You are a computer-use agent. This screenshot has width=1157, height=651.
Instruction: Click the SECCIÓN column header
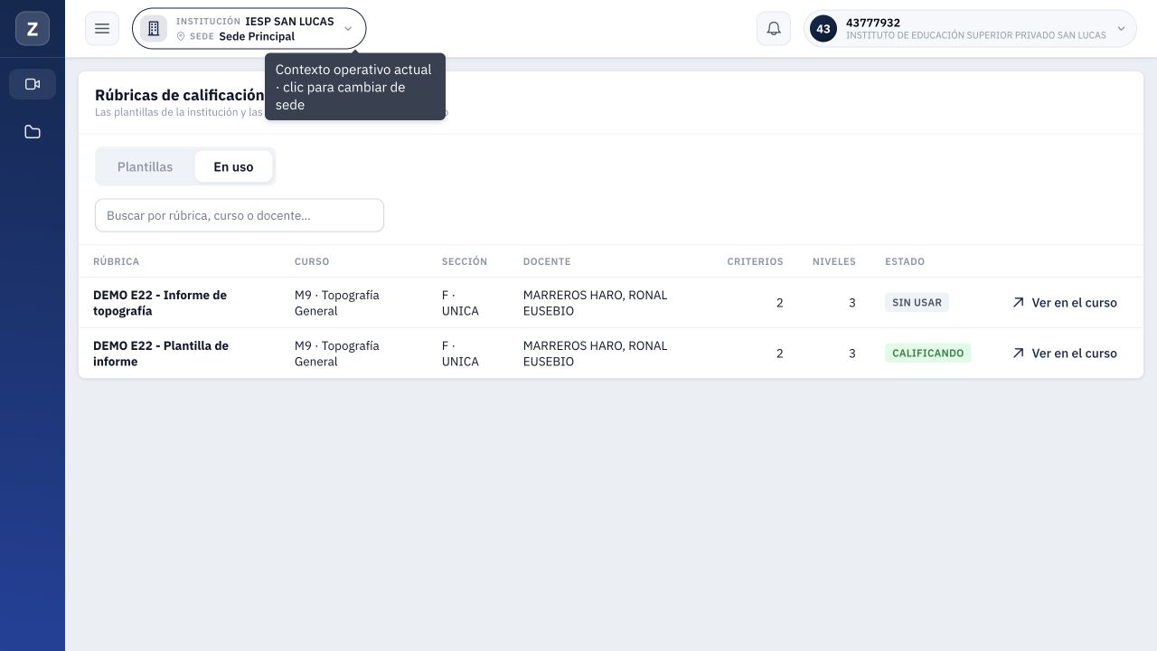tap(465, 261)
